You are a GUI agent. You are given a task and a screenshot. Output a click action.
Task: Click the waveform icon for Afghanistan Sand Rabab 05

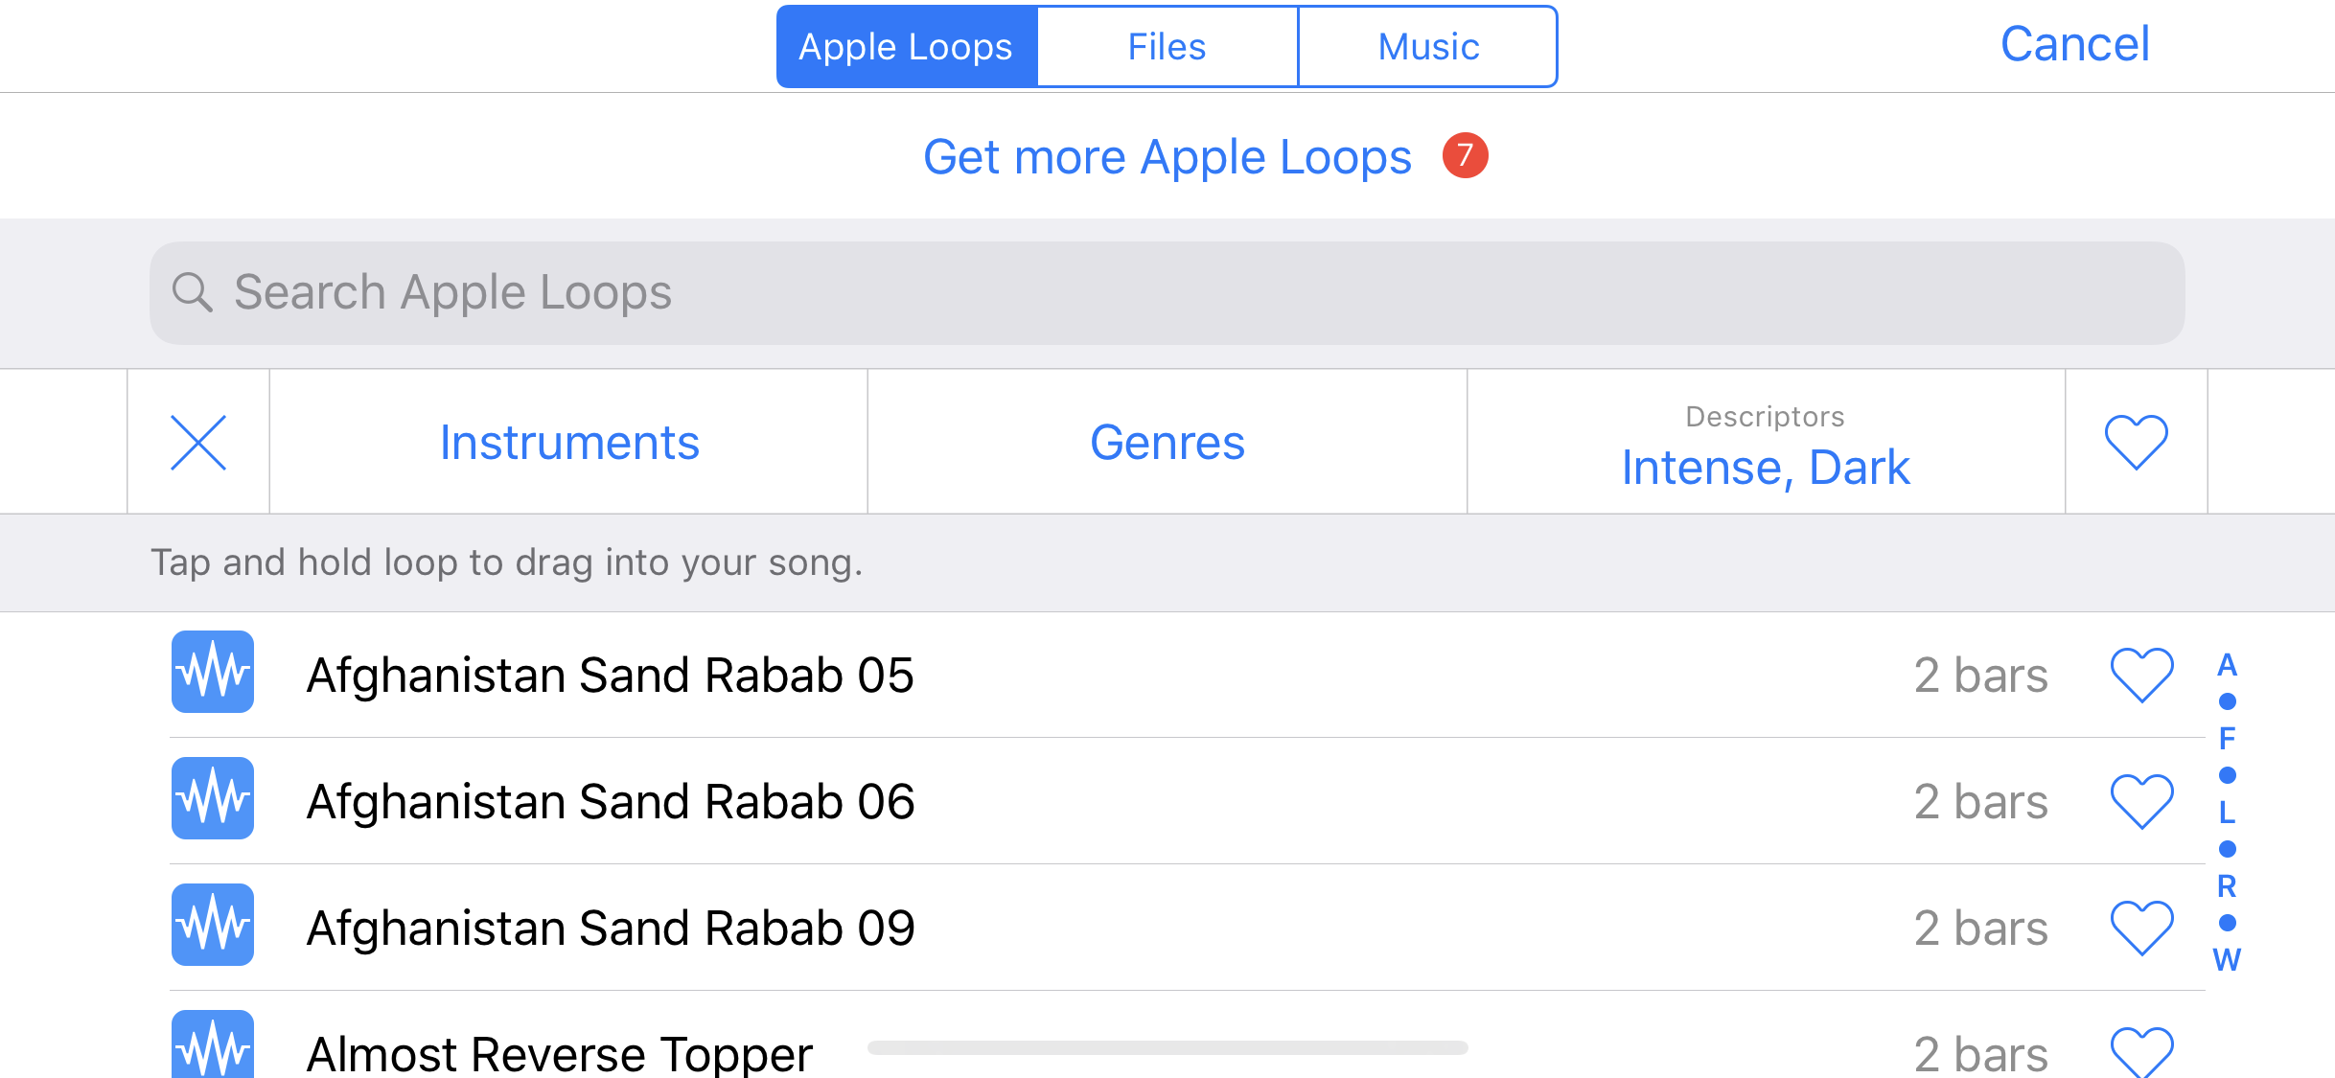[212, 672]
